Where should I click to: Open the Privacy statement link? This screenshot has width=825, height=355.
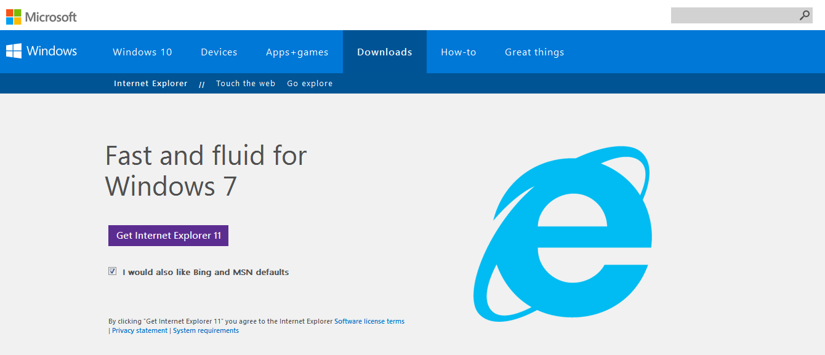[x=140, y=330]
